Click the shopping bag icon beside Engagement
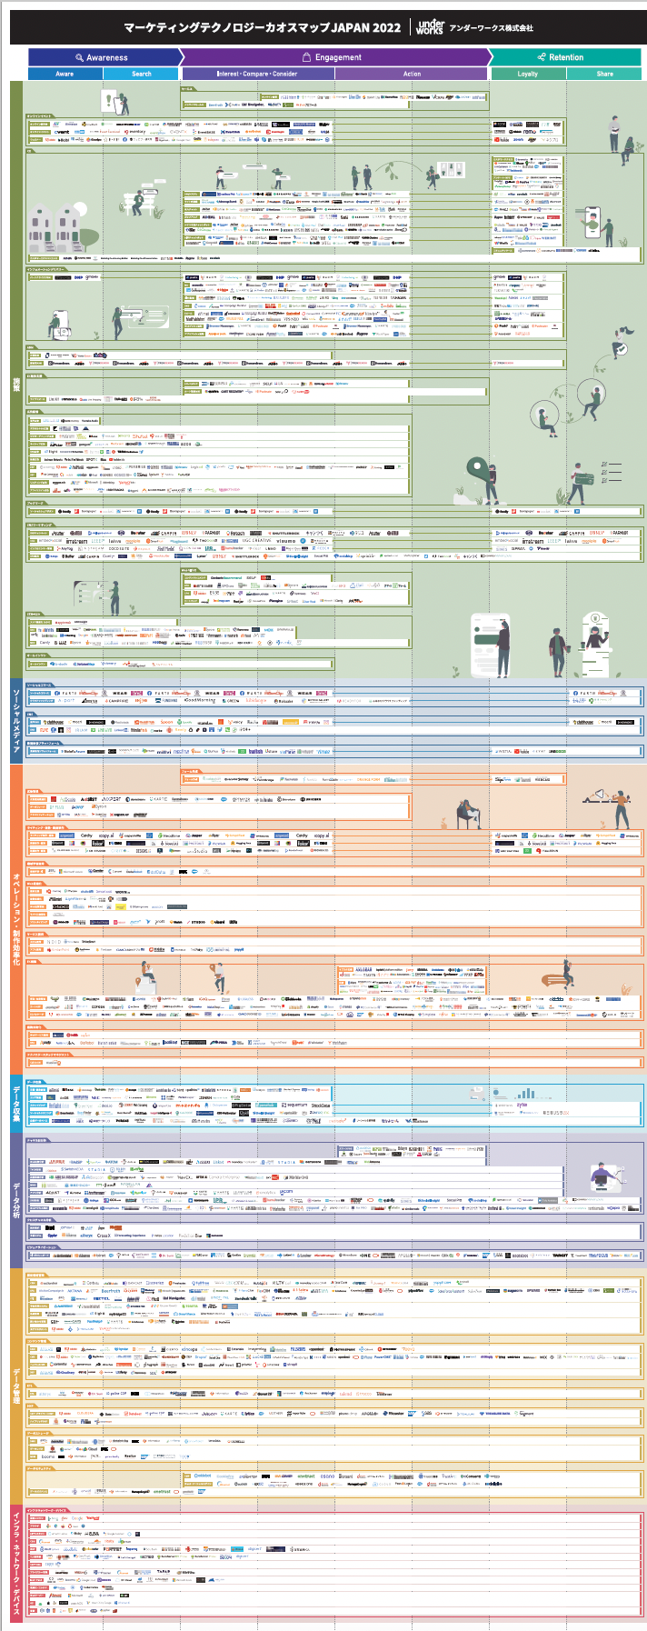This screenshot has width=647, height=1631. (x=307, y=57)
